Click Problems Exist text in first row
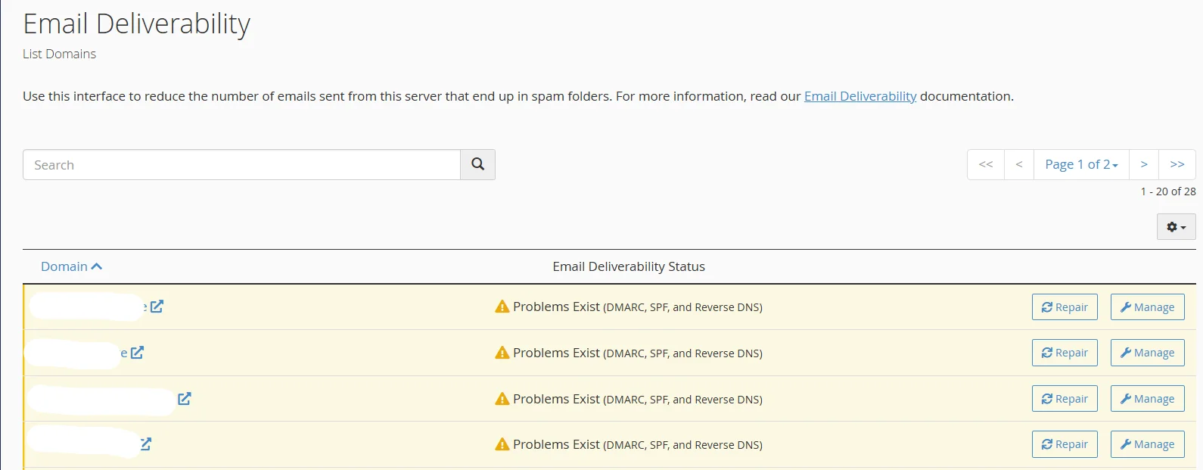The height and width of the screenshot is (470, 1203). pyautogui.click(x=556, y=307)
